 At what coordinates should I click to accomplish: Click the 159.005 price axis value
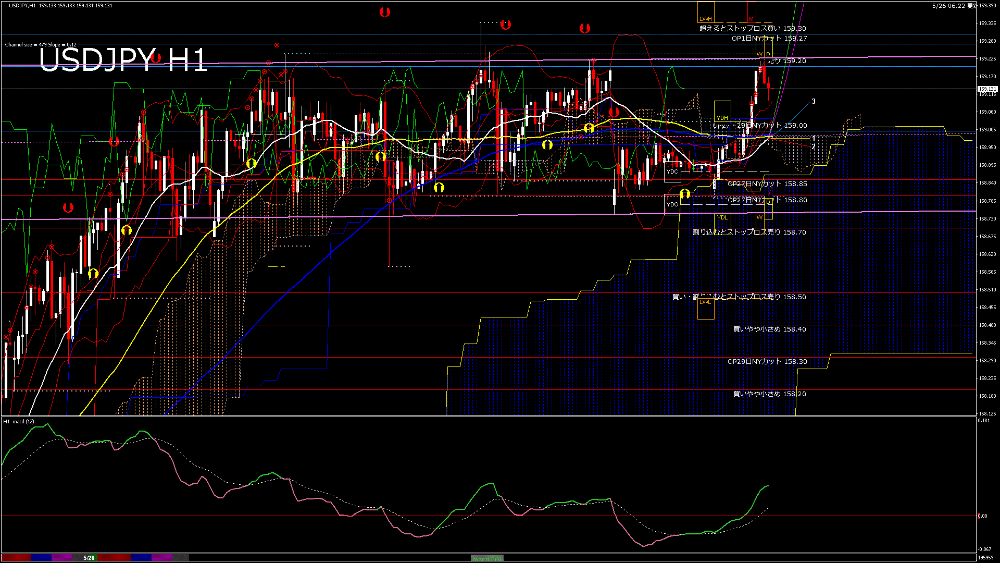point(988,130)
